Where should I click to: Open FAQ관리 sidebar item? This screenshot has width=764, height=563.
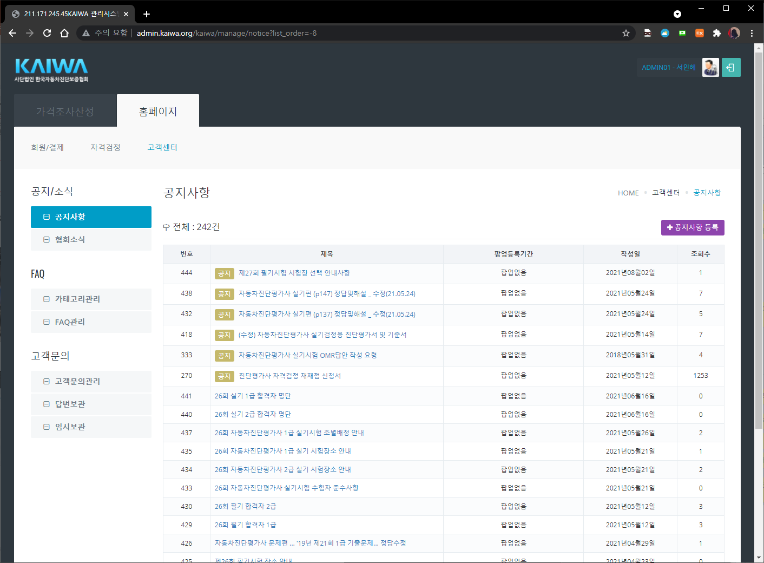click(x=91, y=322)
